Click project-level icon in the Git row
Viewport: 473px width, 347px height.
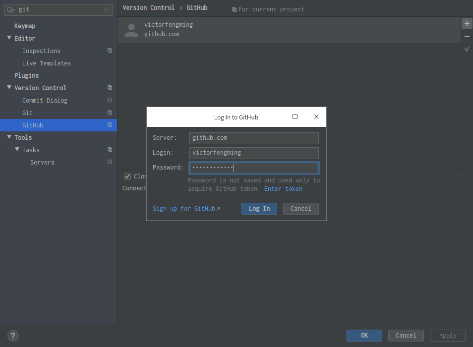coord(110,112)
